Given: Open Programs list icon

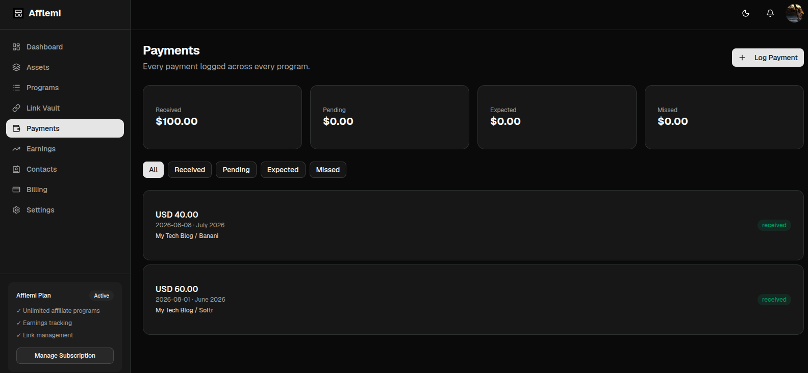Looking at the screenshot, I should pyautogui.click(x=16, y=88).
